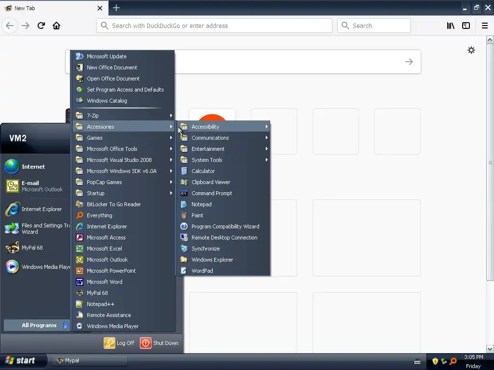Open Microsoft Outlook in All Programs list
The image size is (494, 370).
point(123,260)
